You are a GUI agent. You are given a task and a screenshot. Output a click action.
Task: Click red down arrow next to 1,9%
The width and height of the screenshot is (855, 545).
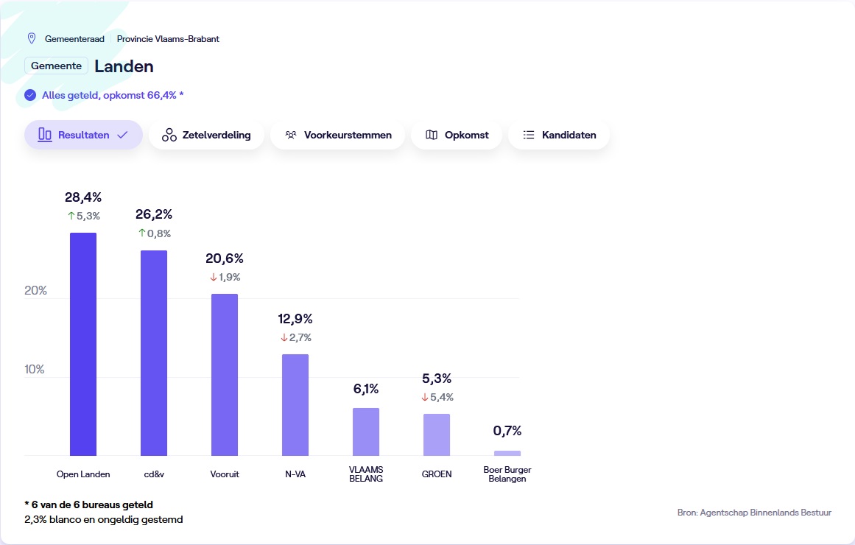point(214,277)
